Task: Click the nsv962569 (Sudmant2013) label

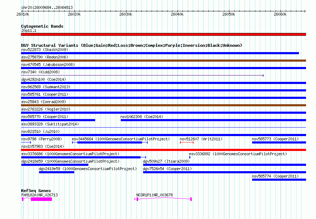Action: tap(46, 87)
